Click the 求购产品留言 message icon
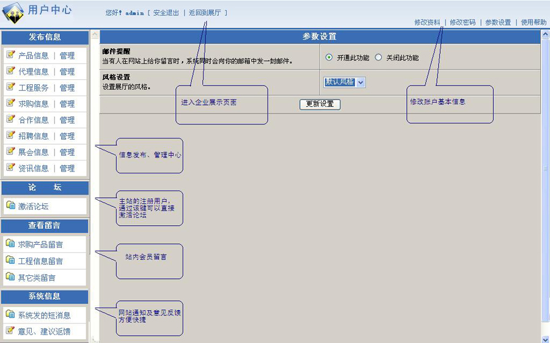This screenshot has height=343, width=550. [10, 244]
